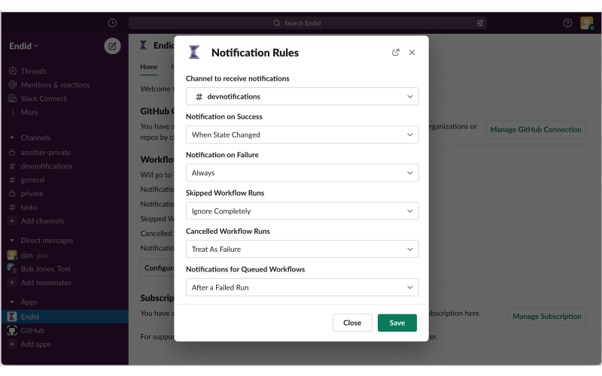Viewport: 602px width, 376px height.
Task: Click the compose new message icon
Action: coord(112,46)
